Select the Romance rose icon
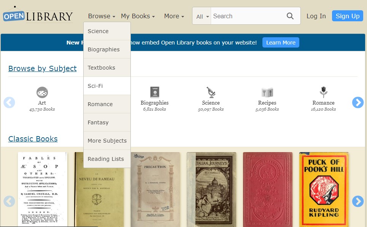Viewport: 367px width, 227px height. pyautogui.click(x=323, y=92)
